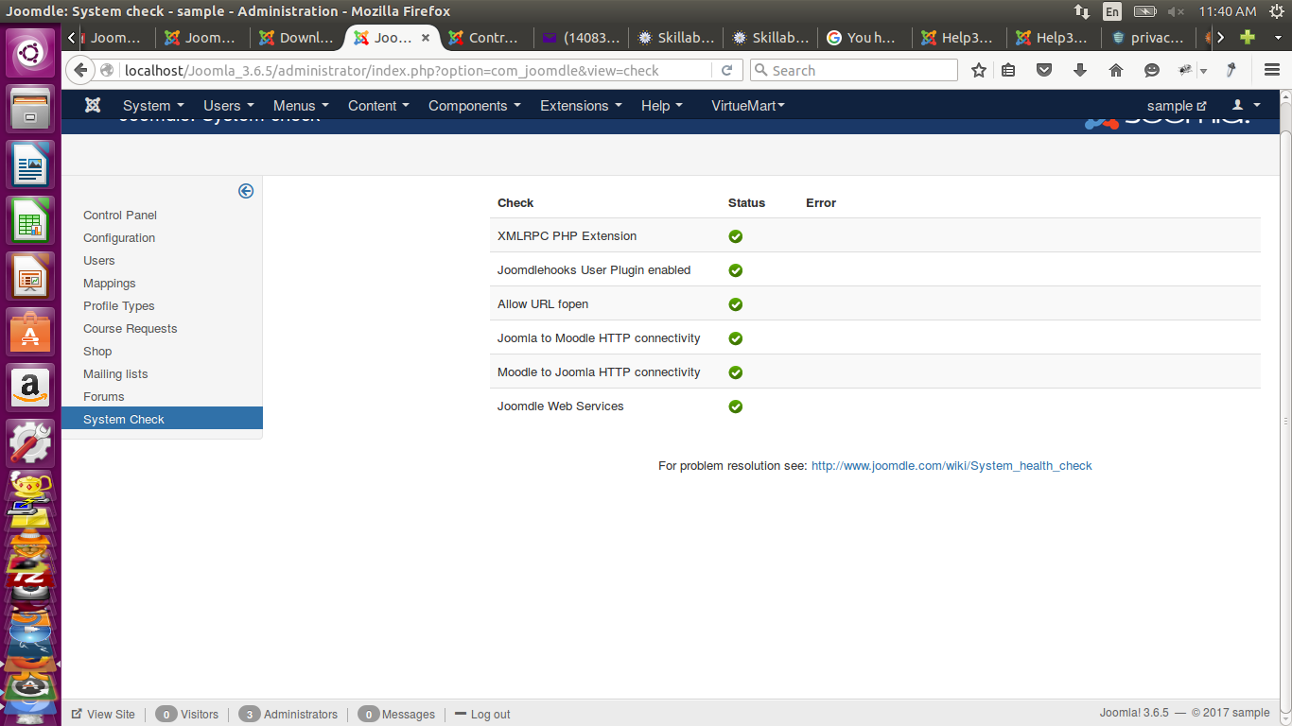
Task: Open the Firefox downloads arrow
Action: (1080, 71)
